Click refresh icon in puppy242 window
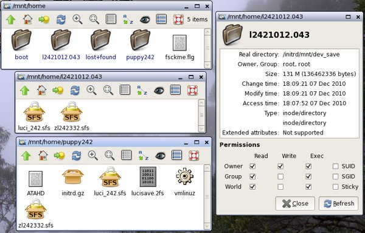 (77, 156)
